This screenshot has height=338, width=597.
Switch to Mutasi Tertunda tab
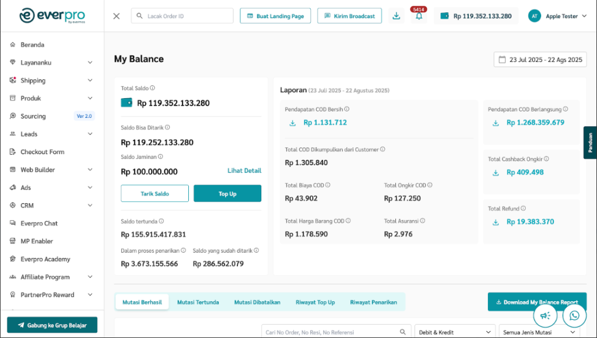pyautogui.click(x=198, y=302)
